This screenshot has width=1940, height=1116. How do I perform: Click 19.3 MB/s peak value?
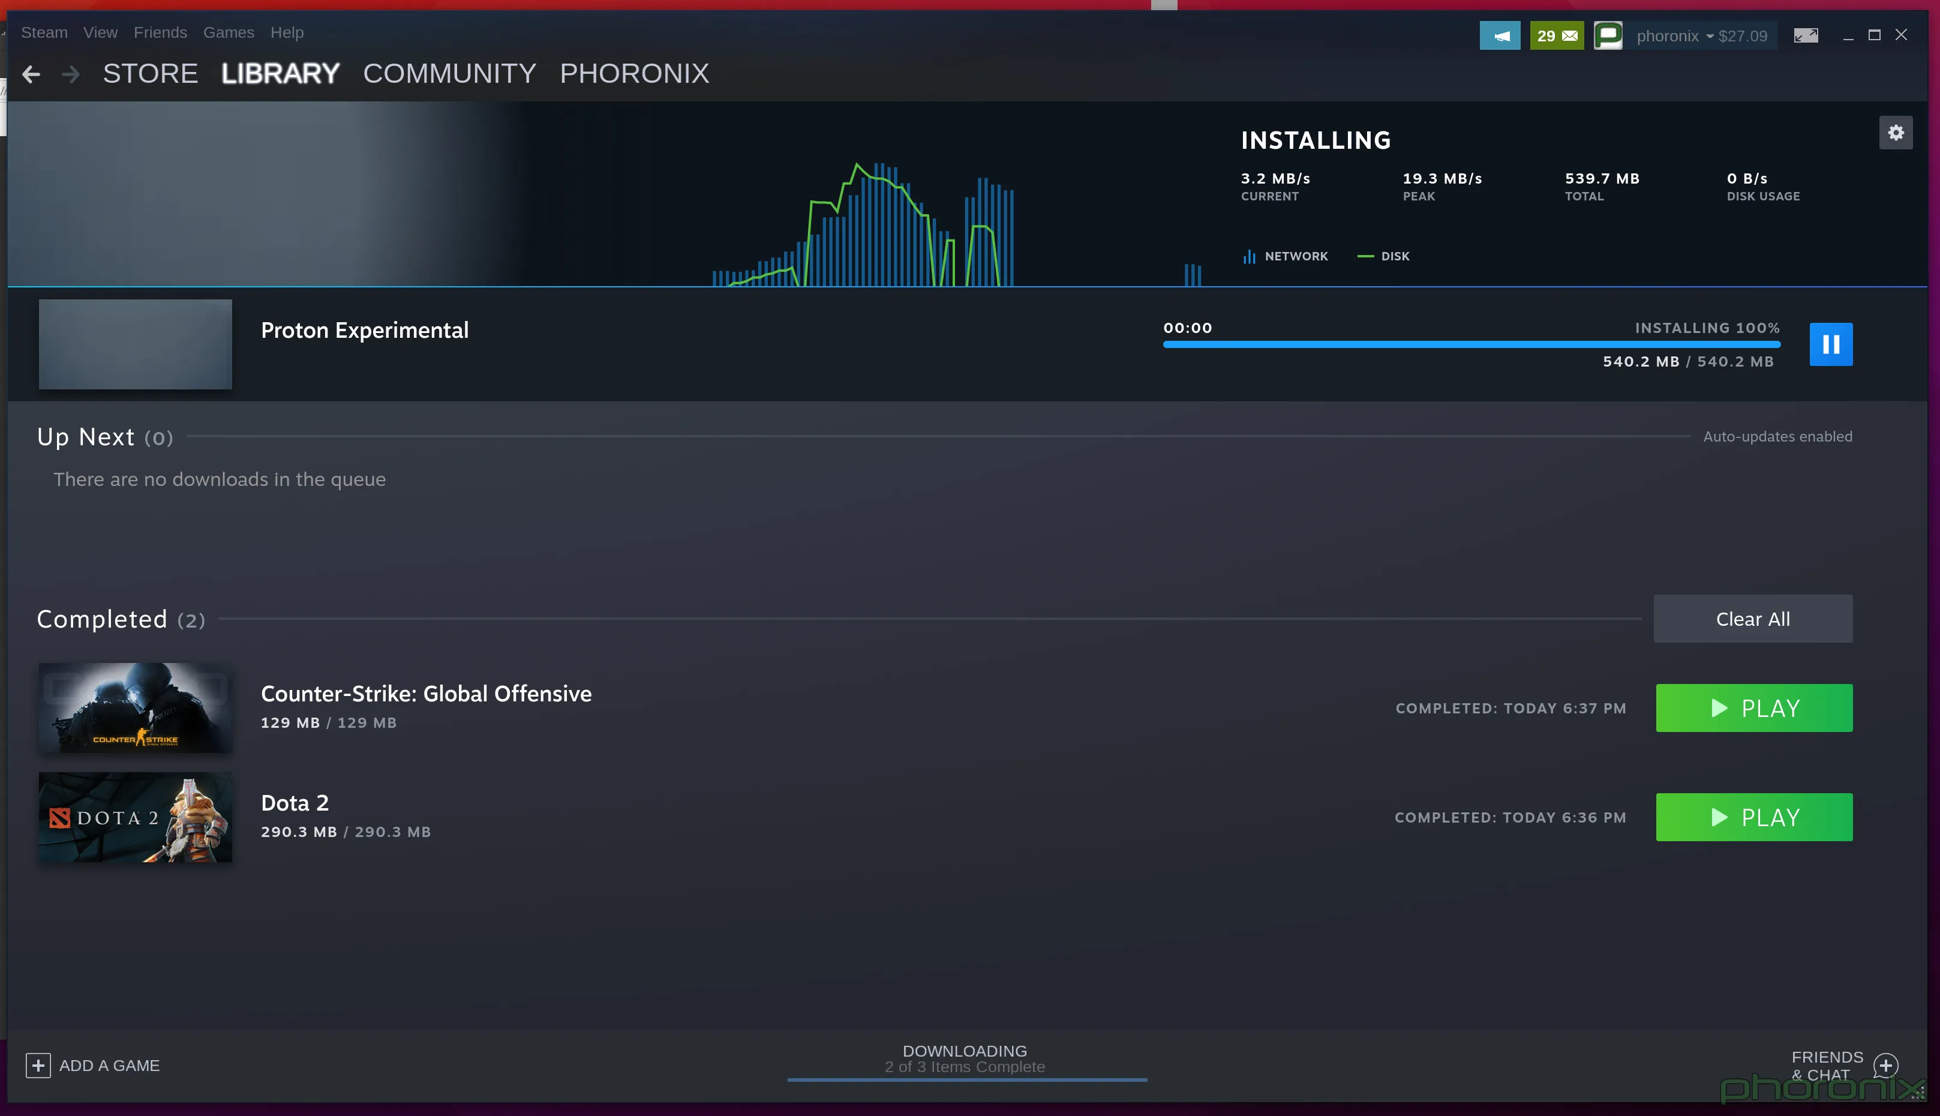pyautogui.click(x=1442, y=179)
